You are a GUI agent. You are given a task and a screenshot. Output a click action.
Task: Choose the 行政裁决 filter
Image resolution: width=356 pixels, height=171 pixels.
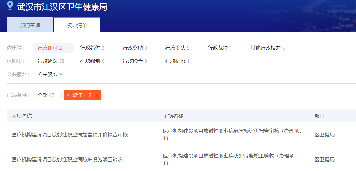pos(220,48)
